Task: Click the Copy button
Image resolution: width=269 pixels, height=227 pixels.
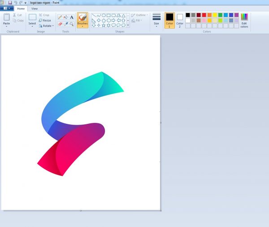Action: [x=18, y=21]
